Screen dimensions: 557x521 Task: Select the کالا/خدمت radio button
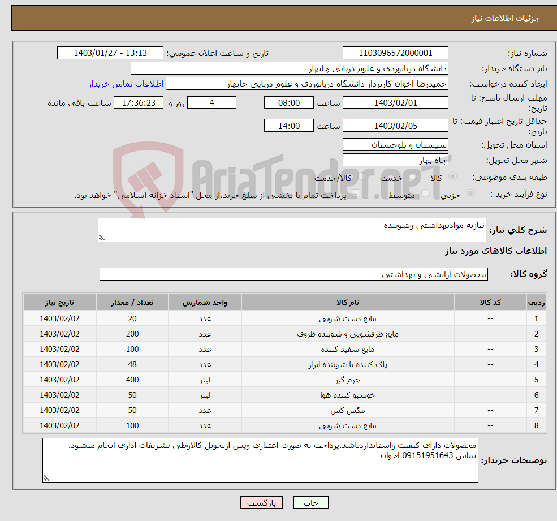362,176
